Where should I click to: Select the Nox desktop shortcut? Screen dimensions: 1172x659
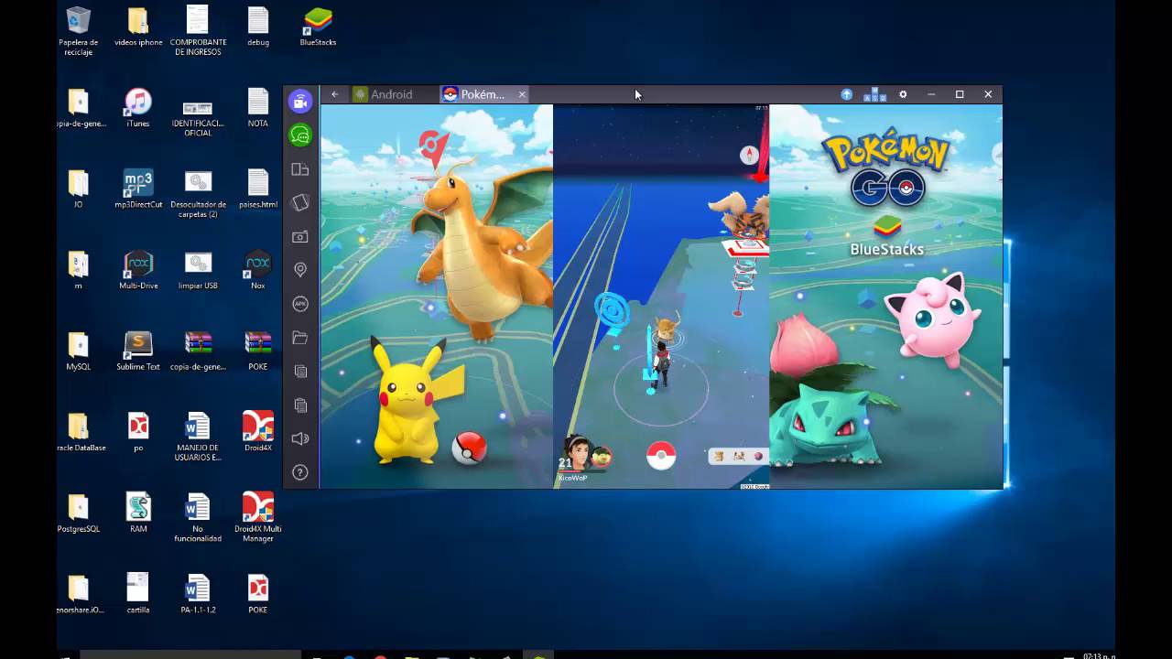click(x=258, y=269)
